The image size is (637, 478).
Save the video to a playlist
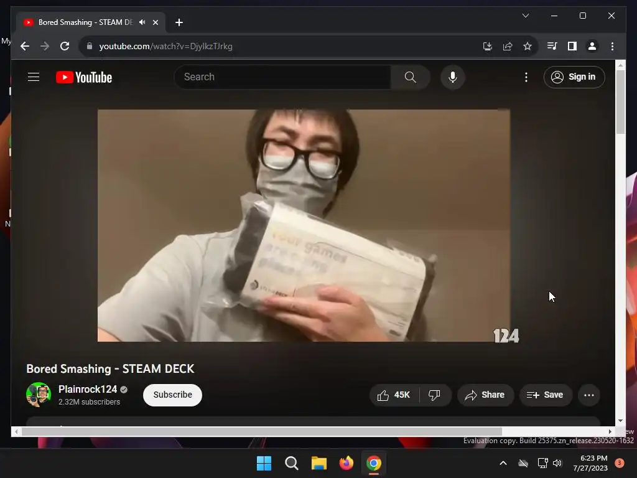pyautogui.click(x=545, y=395)
